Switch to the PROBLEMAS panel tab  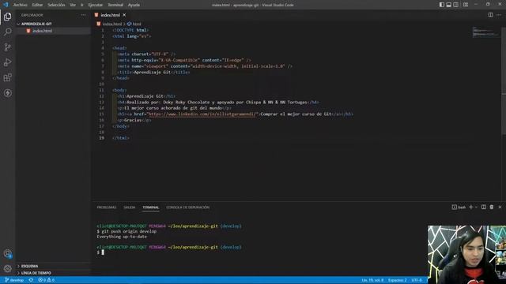[107, 207]
